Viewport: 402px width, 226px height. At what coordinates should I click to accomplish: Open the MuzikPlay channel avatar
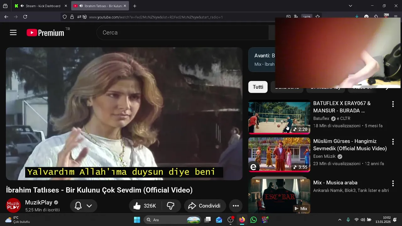click(x=14, y=206)
